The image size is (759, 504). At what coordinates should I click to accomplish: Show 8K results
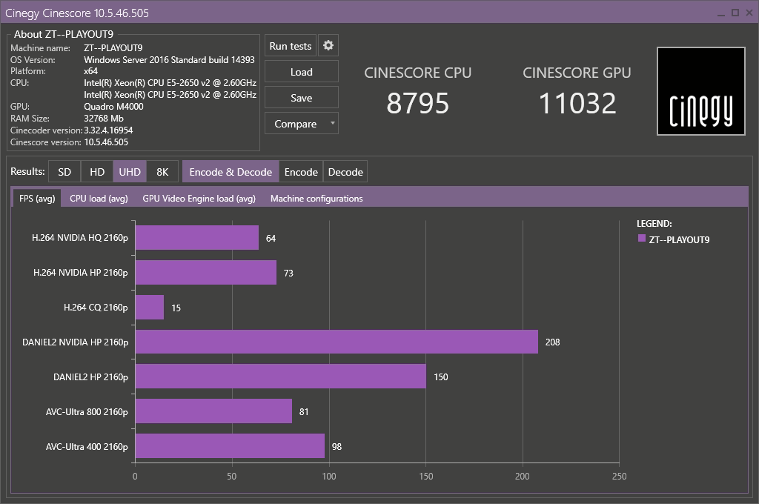pos(162,172)
